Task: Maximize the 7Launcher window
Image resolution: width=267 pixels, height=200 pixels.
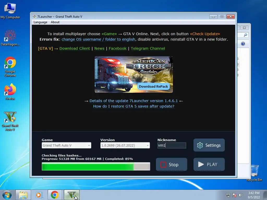Action: 222,16
